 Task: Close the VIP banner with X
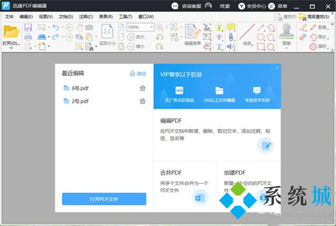(x=277, y=68)
